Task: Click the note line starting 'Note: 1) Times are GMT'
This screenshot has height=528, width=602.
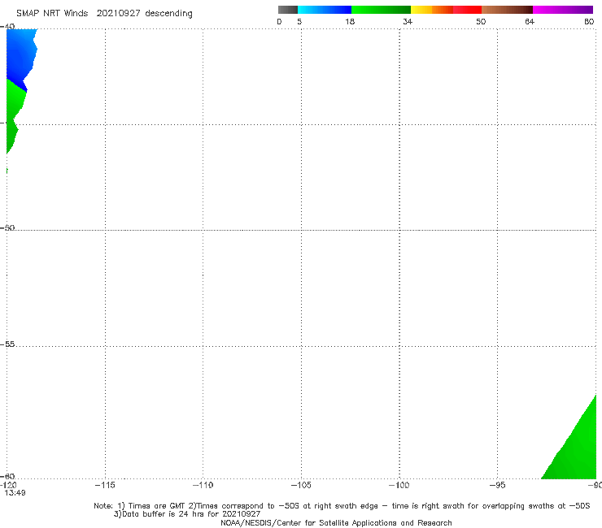Action: pyautogui.click(x=342, y=506)
